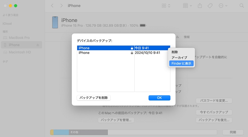Eject the iPhone from the sidebar

click(38, 45)
